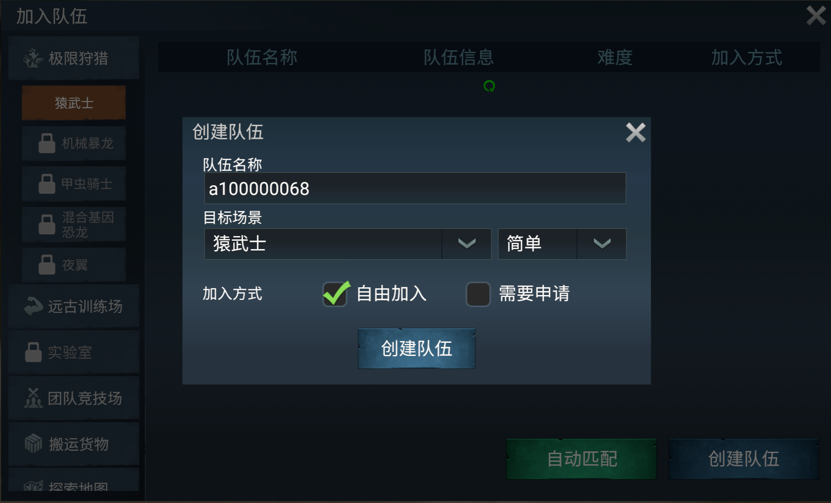This screenshot has height=503, width=831.
Task: Click the chevron arrow next to 简单
Action: [x=602, y=244]
